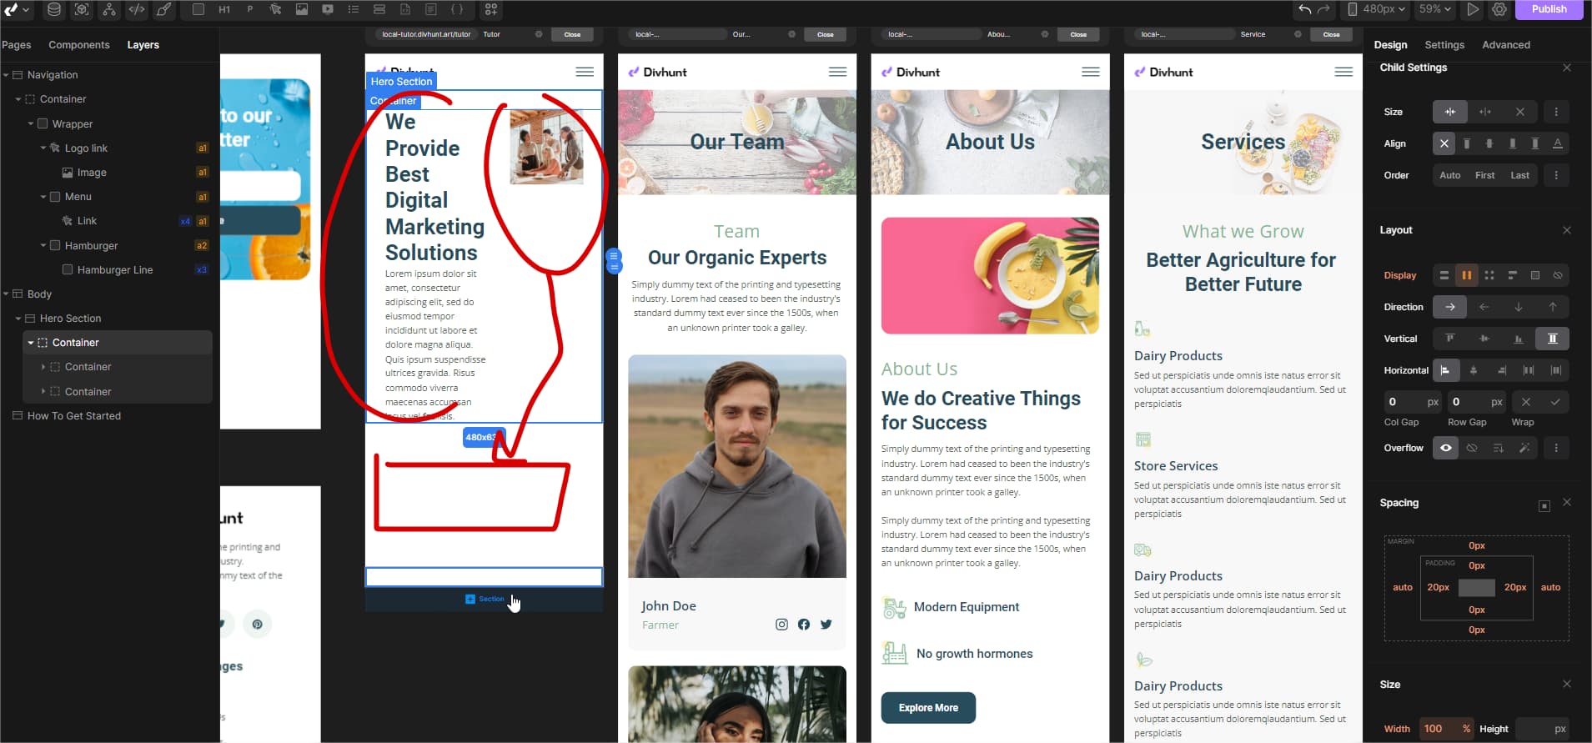The height and width of the screenshot is (743, 1592).
Task: Open Divhunt logo main menu
Action: tap(17, 9)
